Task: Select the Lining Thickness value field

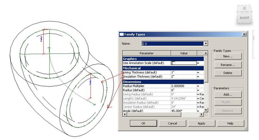Action: click(183, 72)
